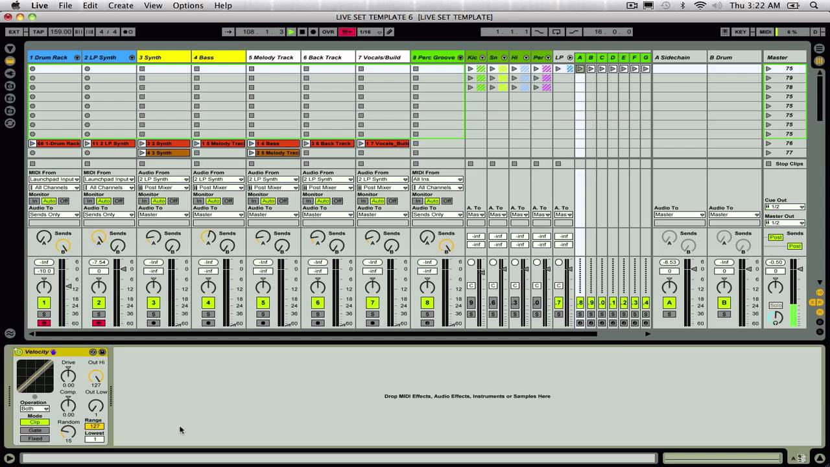Screen dimensions: 830x467
Task: Click the Velocity device save preset icon
Action: (102, 352)
